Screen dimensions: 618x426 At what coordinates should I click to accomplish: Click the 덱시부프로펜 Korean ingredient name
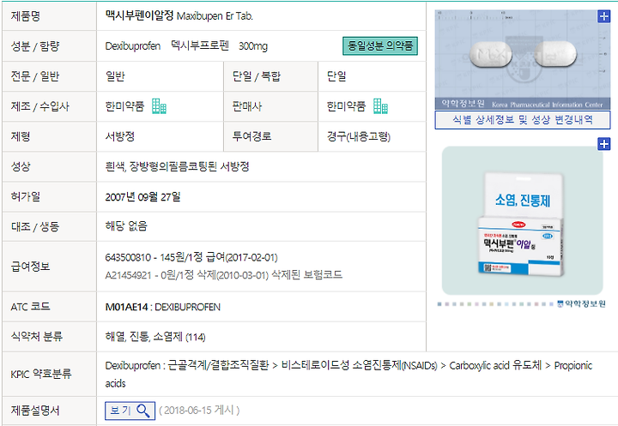(x=200, y=45)
